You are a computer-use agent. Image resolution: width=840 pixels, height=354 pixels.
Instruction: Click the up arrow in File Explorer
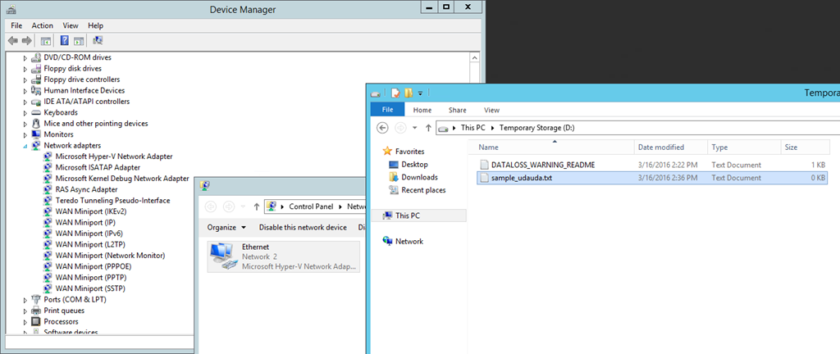pyautogui.click(x=428, y=128)
